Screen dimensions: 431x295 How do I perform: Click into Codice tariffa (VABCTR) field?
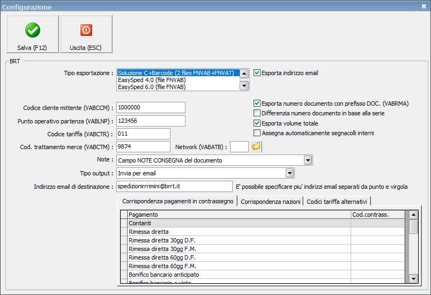143,134
